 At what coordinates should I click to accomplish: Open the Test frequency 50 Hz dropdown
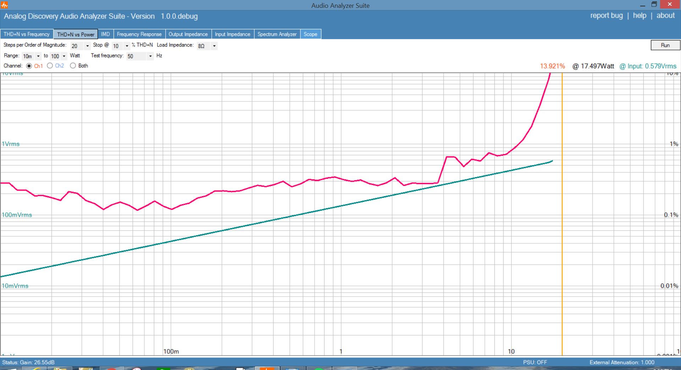point(150,56)
